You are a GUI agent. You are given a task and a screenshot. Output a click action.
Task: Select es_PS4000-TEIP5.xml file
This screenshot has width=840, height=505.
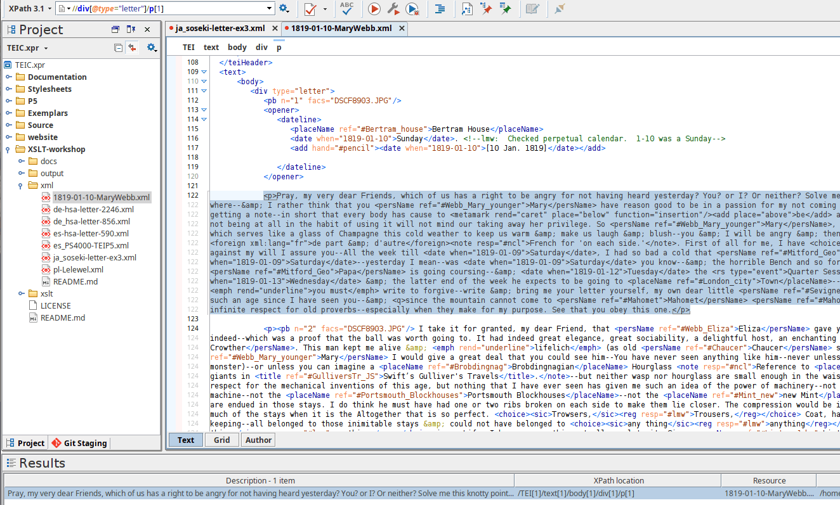point(91,246)
